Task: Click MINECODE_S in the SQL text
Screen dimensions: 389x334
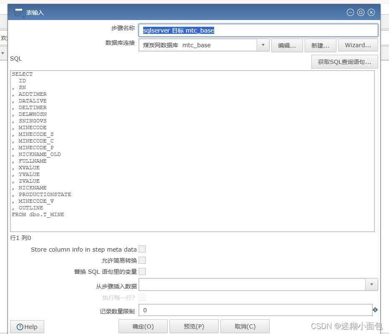Action: pyautogui.click(x=36, y=135)
